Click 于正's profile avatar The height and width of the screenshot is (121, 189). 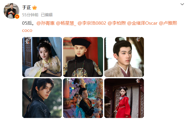[x=11, y=11]
